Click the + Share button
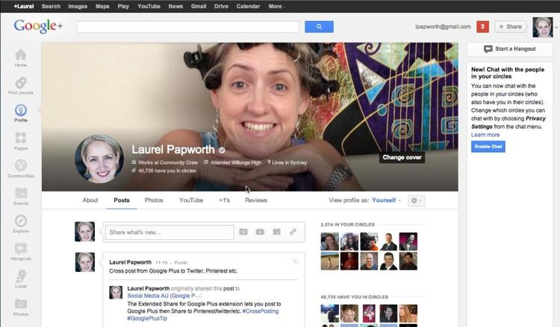This screenshot has width=560, height=327. (x=511, y=27)
